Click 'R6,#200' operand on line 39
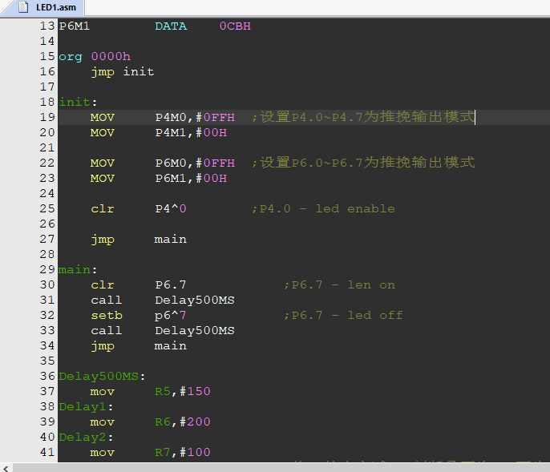550x472 pixels. pyautogui.click(x=183, y=422)
